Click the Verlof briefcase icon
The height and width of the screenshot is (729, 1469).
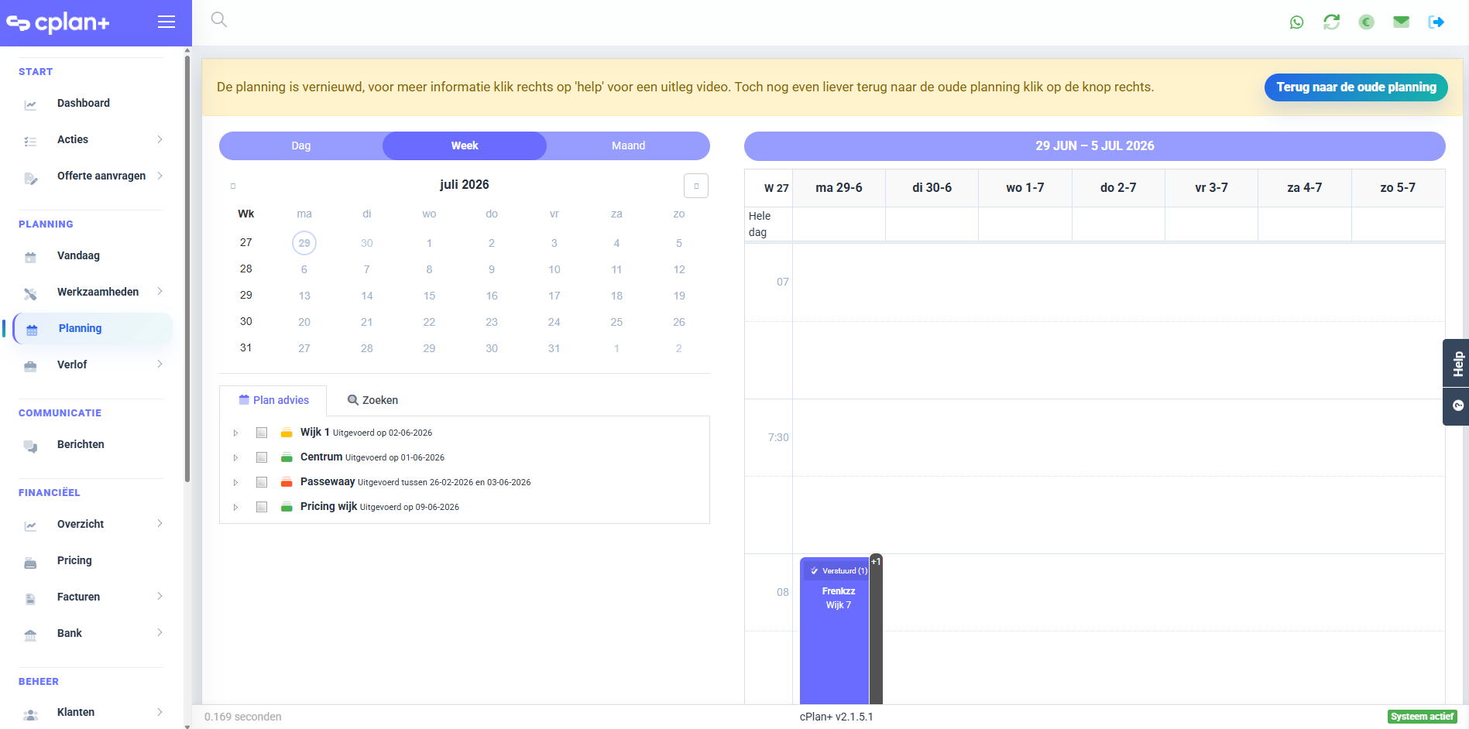30,366
